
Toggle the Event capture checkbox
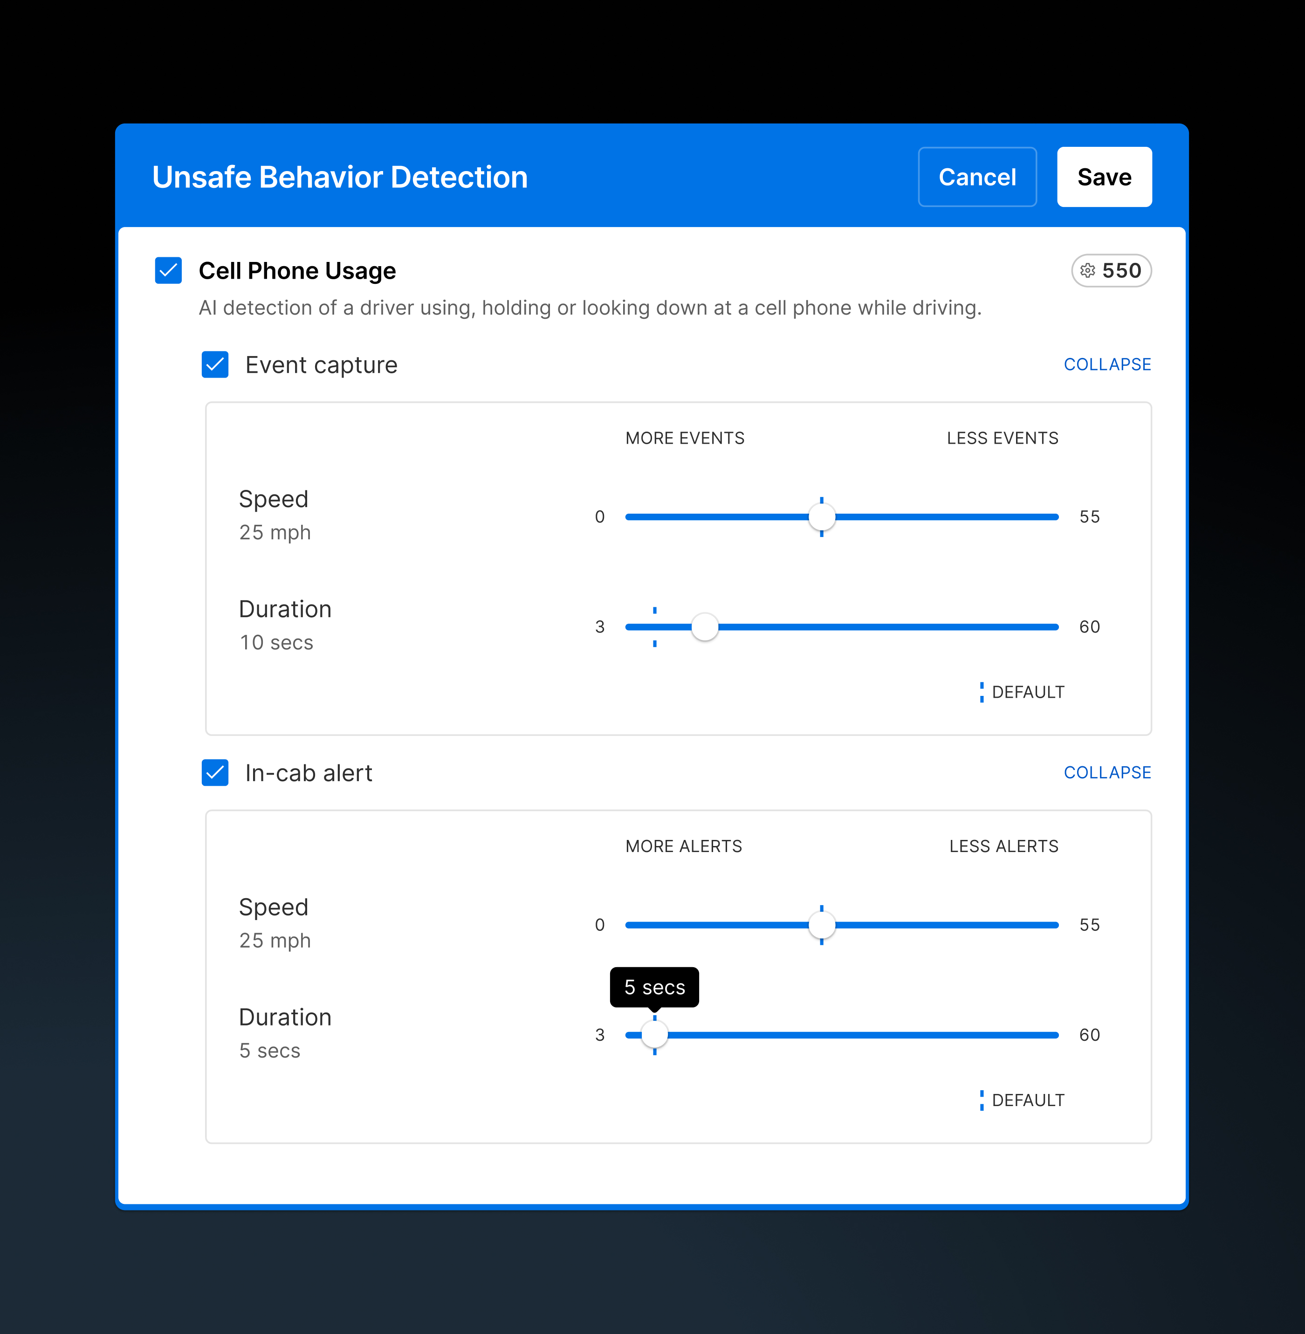[214, 364]
